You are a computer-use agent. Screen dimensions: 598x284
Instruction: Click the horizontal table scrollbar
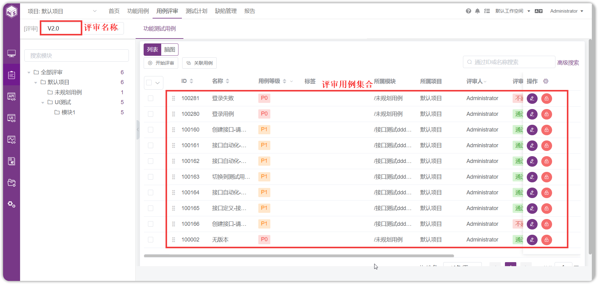(299, 256)
